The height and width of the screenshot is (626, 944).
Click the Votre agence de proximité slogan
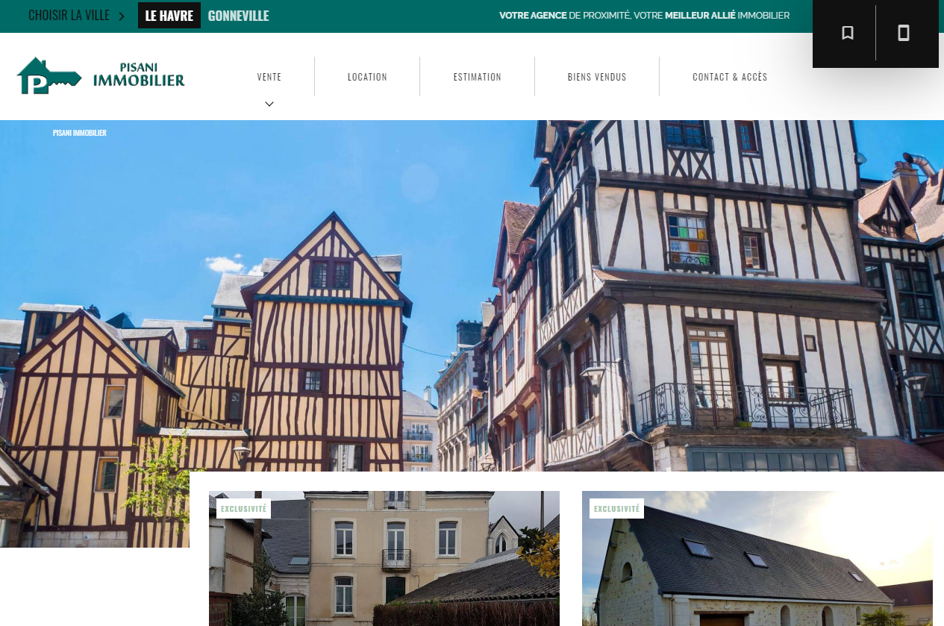[644, 16]
